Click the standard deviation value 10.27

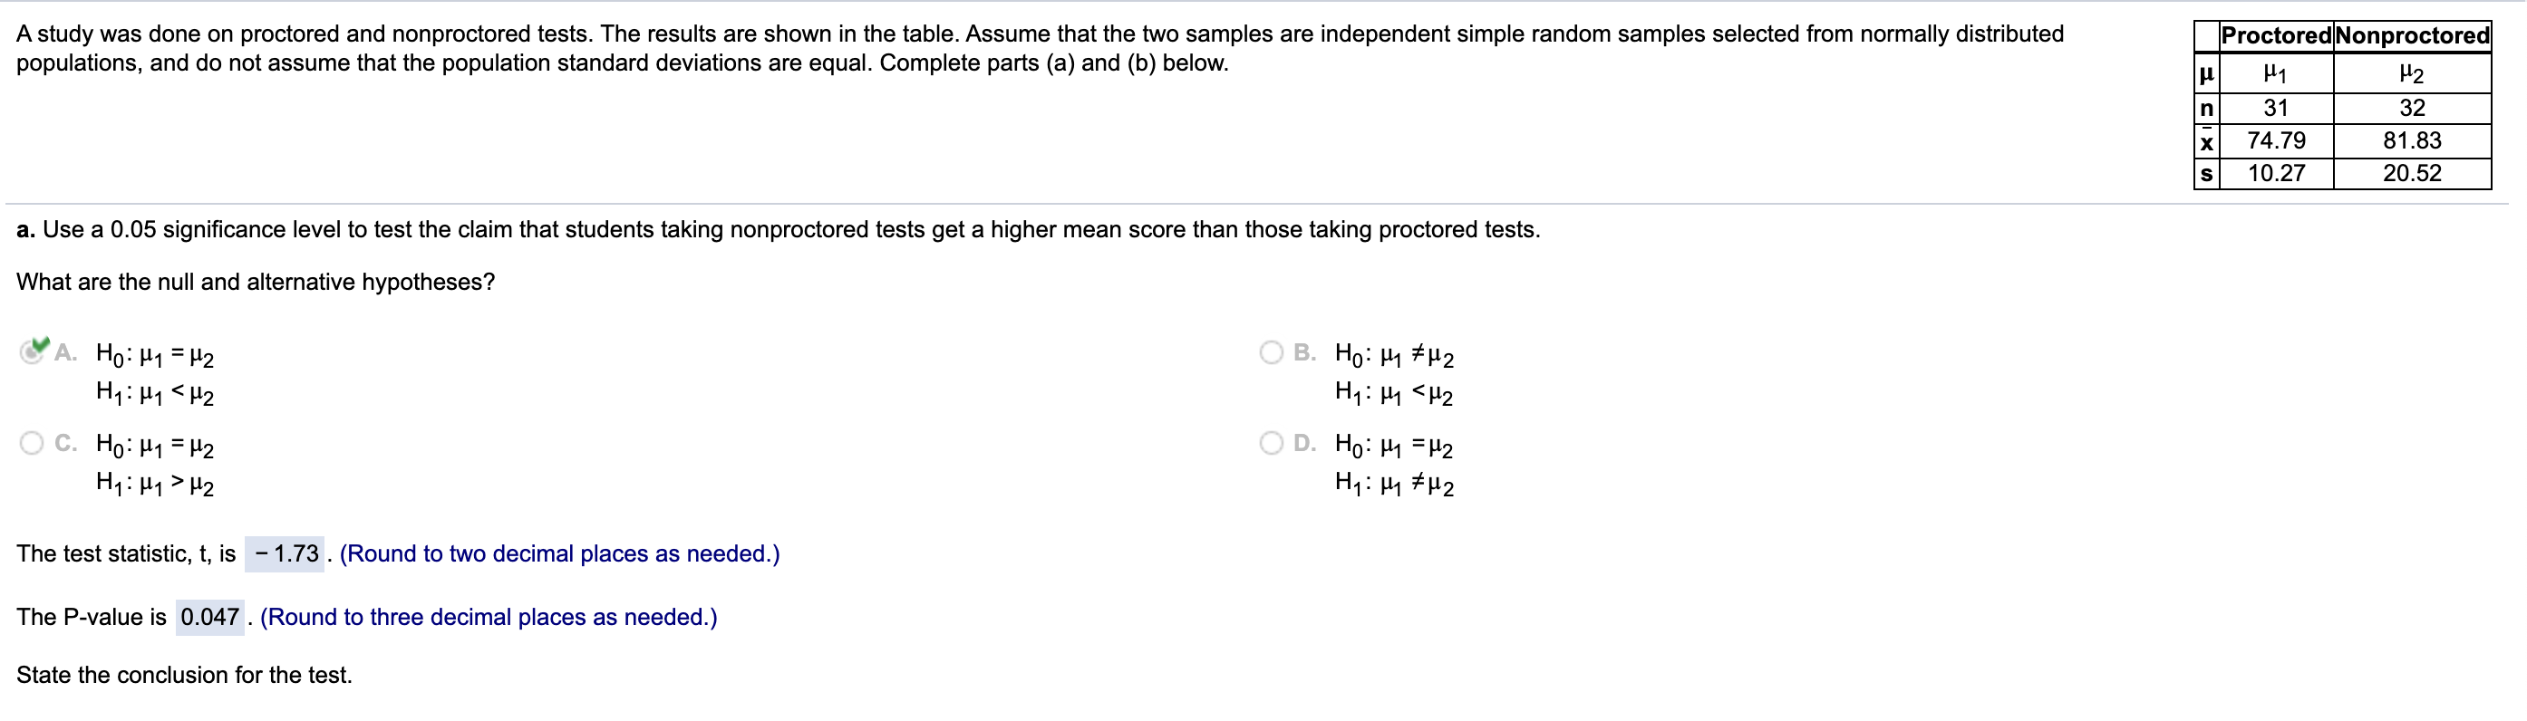2274,174
